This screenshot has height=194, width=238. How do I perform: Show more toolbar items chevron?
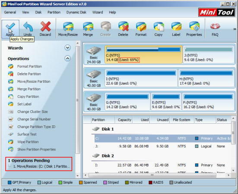235,29
